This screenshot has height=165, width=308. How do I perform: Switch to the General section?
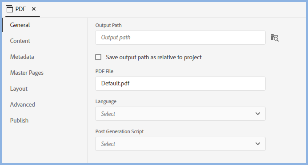(x=20, y=25)
